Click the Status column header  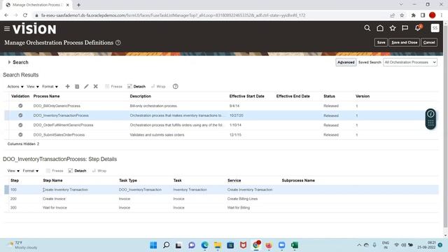pyautogui.click(x=329, y=96)
